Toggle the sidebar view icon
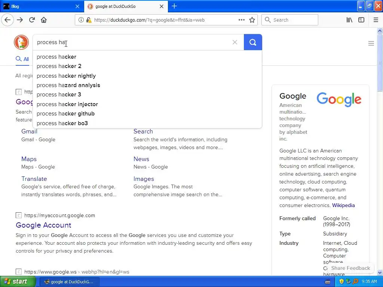Screen dimensions: 383x287 [x=361, y=20]
